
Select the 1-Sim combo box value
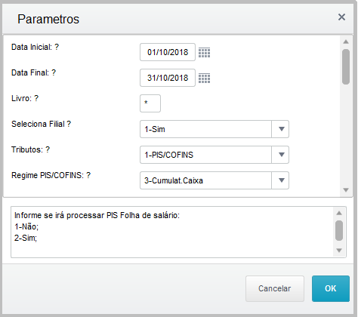click(x=205, y=129)
